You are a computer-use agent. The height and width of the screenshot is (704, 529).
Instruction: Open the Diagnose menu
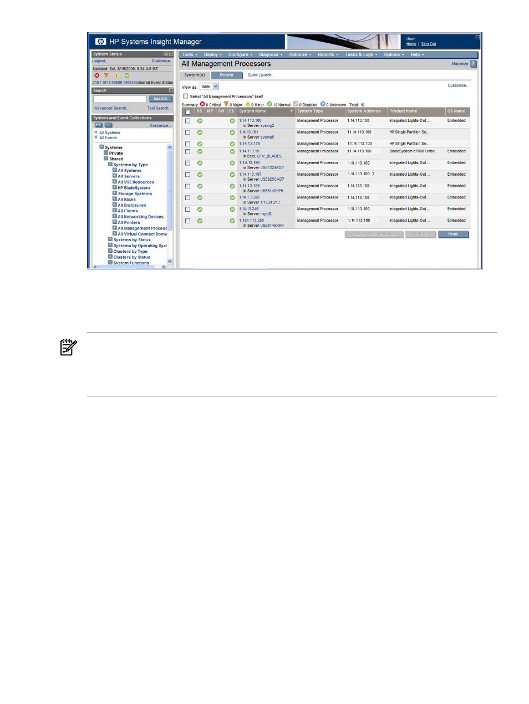(x=271, y=55)
